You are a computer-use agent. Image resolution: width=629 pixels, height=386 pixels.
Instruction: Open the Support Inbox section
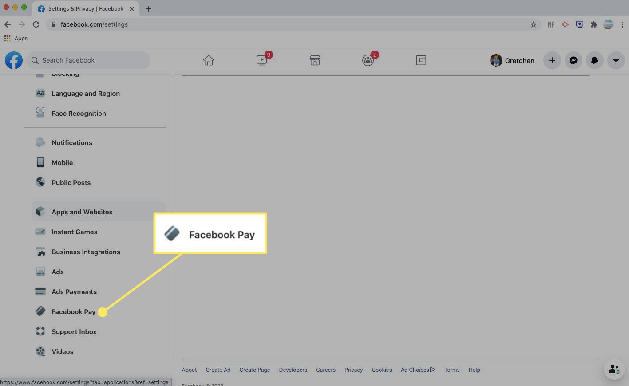click(x=74, y=332)
